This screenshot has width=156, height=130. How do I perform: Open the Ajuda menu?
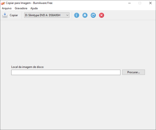pyautogui.click(x=34, y=8)
